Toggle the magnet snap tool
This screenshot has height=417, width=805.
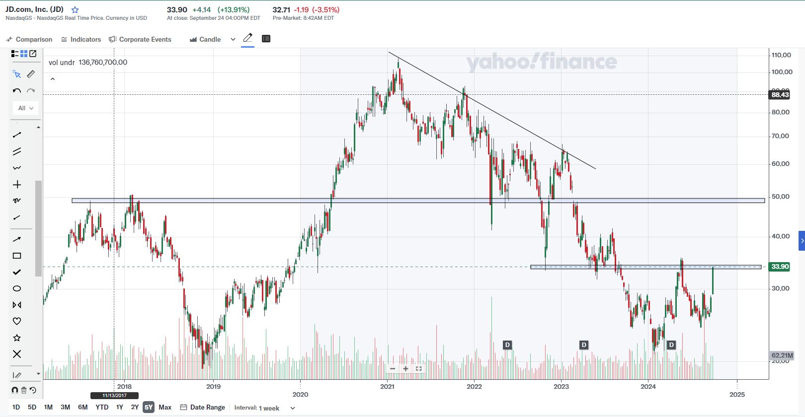click(15, 390)
